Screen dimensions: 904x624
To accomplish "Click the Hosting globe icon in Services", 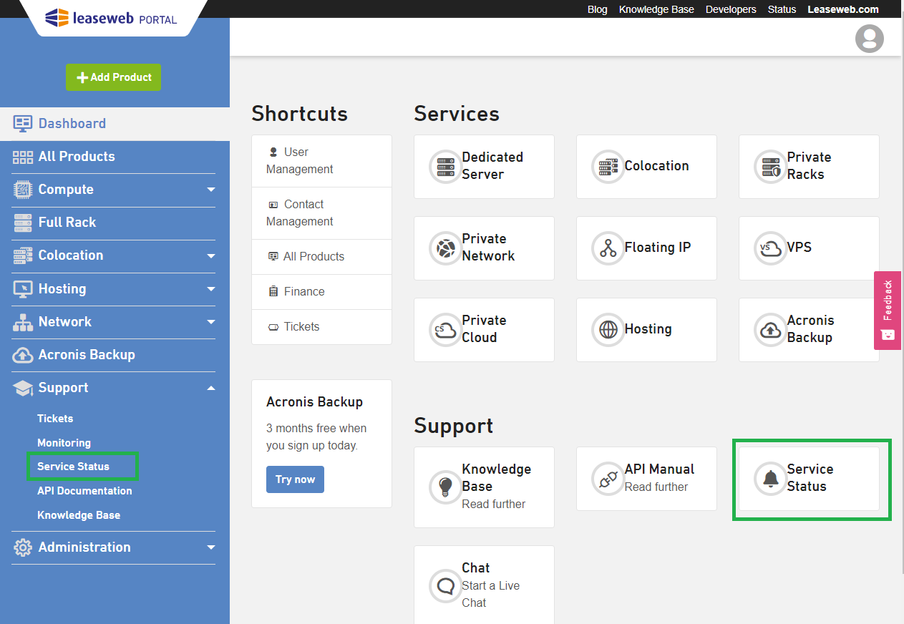I will pyautogui.click(x=608, y=330).
